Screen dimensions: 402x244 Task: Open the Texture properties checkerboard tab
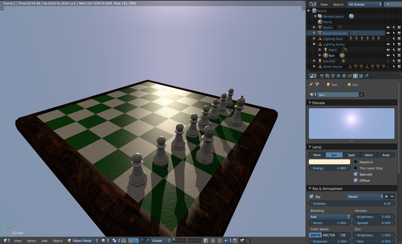tap(361, 76)
